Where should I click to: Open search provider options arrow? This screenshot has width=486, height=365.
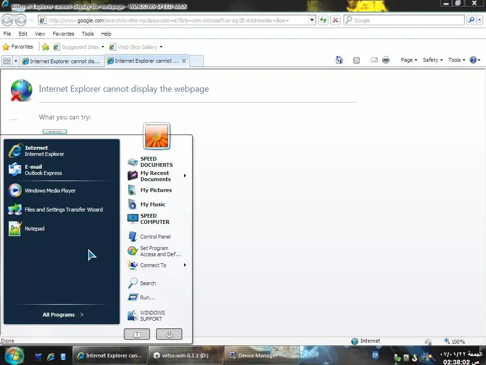480,20
